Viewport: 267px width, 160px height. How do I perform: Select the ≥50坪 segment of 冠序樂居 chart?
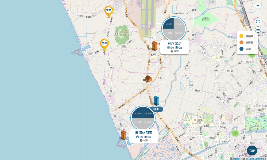click(169, 33)
